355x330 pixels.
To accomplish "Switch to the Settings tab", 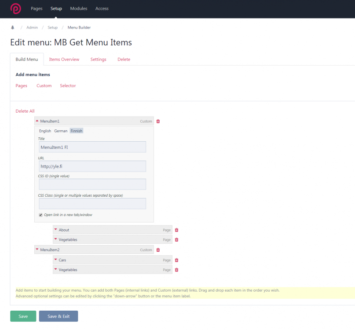I will click(98, 59).
